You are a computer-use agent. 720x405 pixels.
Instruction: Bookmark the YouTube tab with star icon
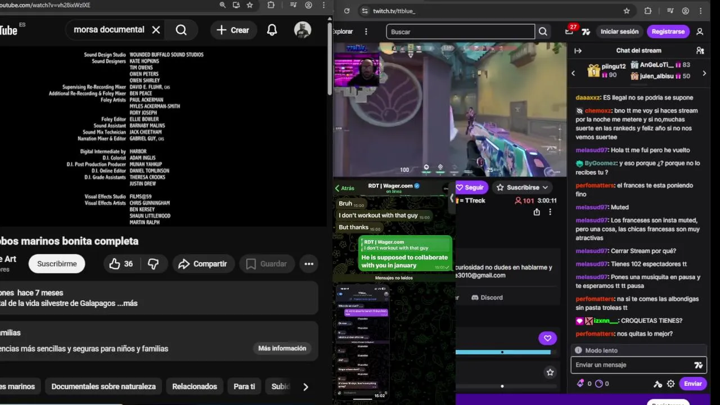coord(250,5)
